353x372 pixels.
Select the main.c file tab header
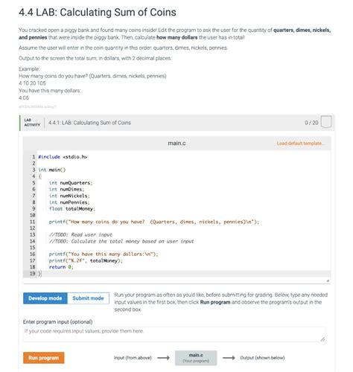[x=176, y=143]
